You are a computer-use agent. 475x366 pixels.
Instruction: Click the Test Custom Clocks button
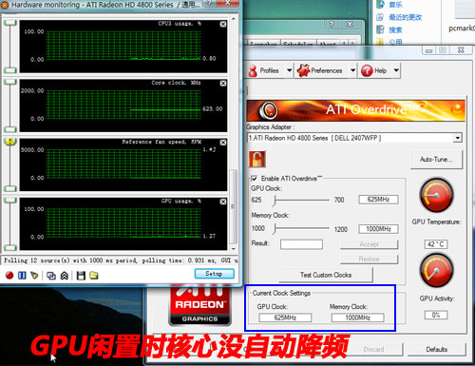[326, 275]
